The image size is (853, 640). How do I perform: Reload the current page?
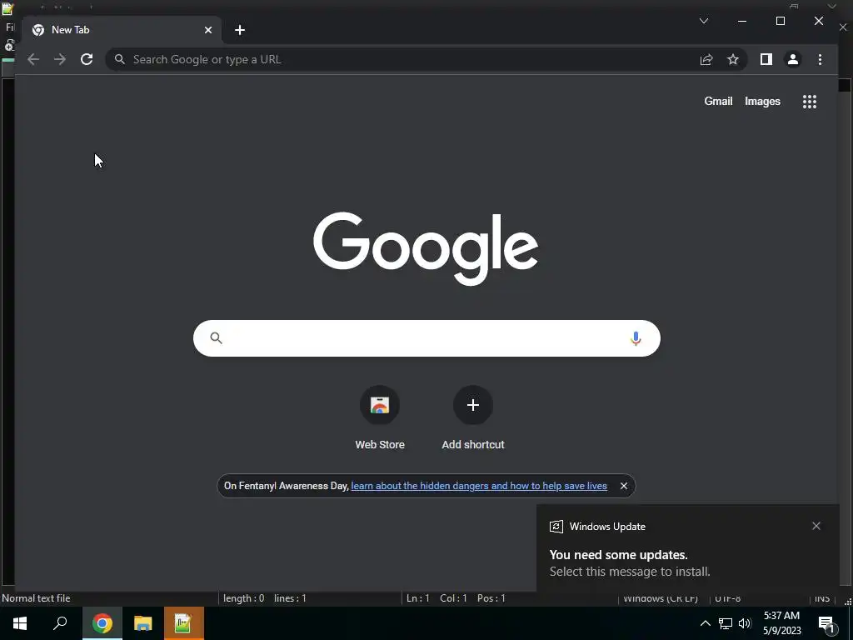click(87, 59)
